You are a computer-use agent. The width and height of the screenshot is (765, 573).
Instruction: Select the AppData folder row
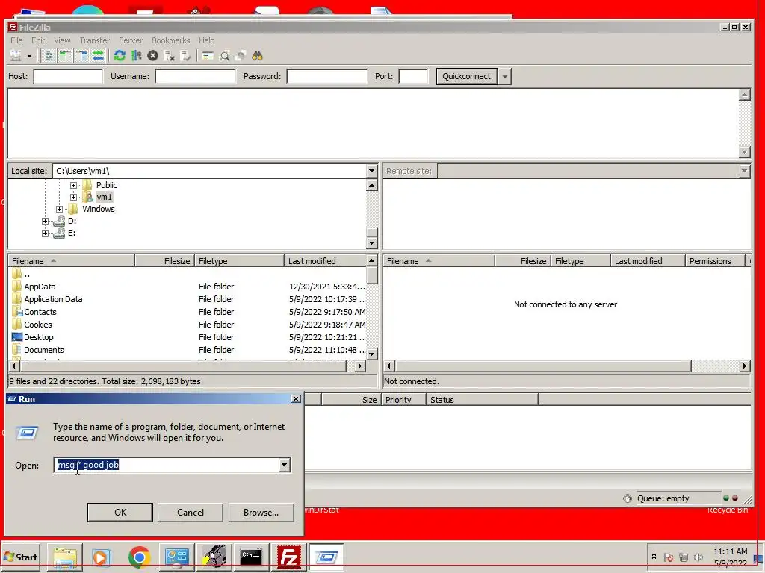(x=188, y=286)
